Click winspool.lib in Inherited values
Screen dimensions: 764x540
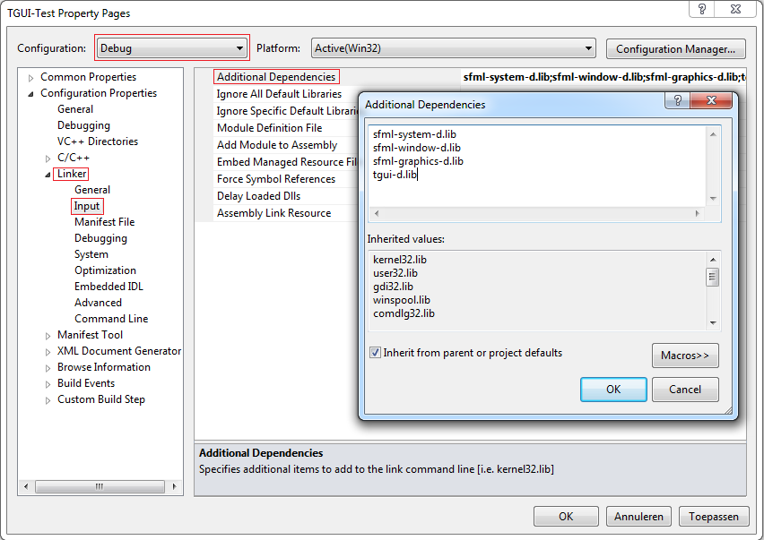tap(402, 300)
